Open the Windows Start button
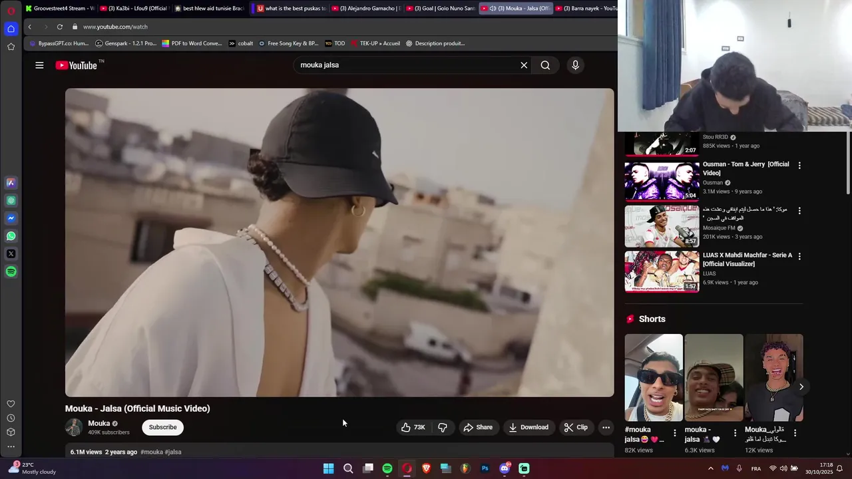 (328, 468)
